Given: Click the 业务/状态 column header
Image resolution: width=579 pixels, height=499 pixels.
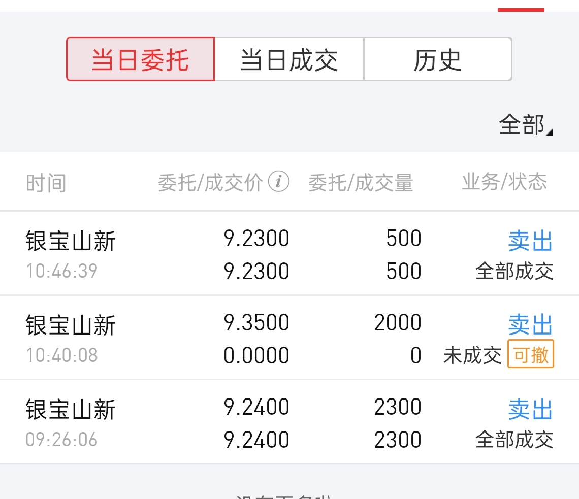Looking at the screenshot, I should [x=504, y=182].
